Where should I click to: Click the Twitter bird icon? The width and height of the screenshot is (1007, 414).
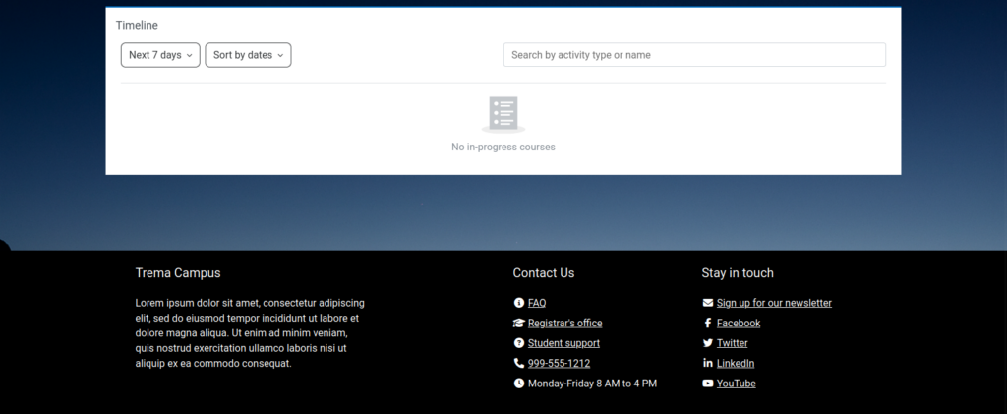(707, 343)
